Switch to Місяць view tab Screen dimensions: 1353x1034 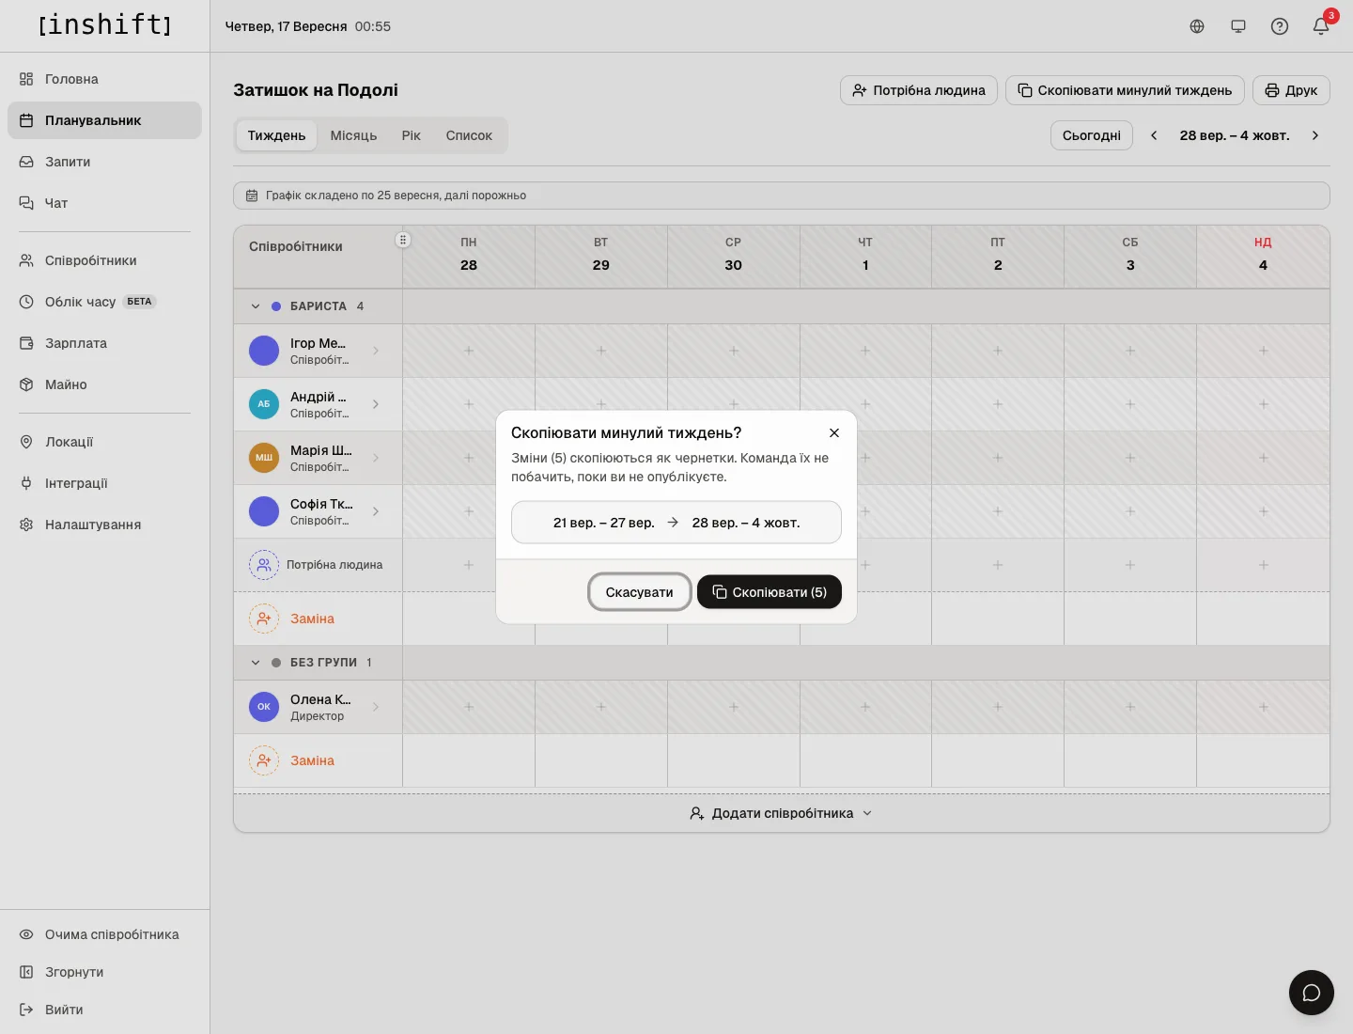click(353, 135)
